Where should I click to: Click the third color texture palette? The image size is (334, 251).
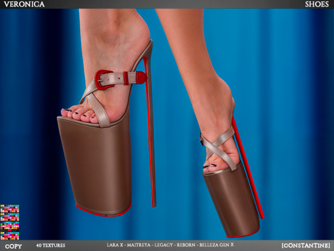tap(10, 226)
